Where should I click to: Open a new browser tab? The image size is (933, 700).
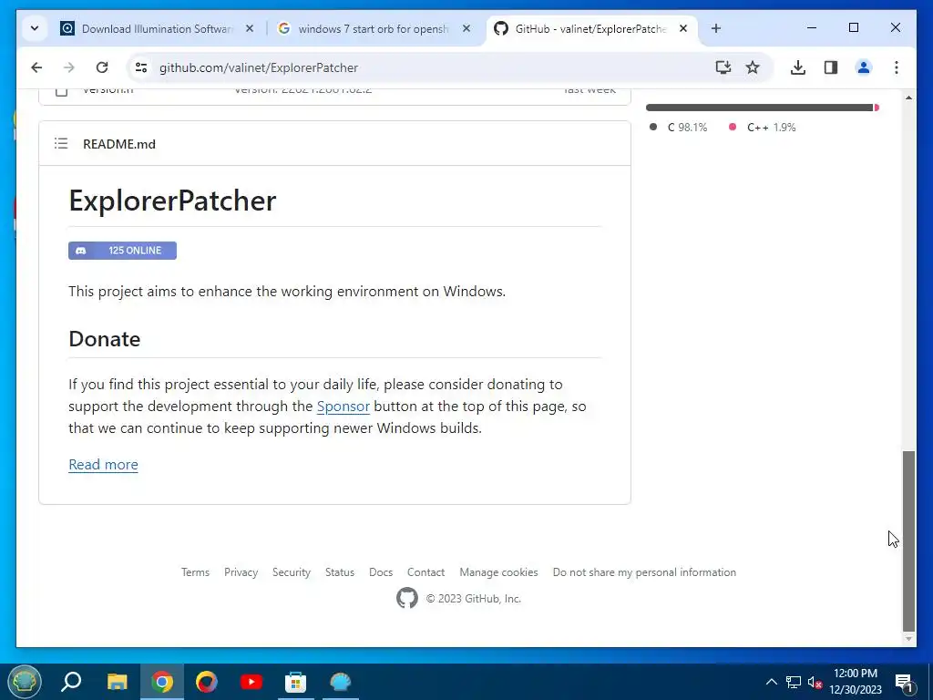[716, 28]
